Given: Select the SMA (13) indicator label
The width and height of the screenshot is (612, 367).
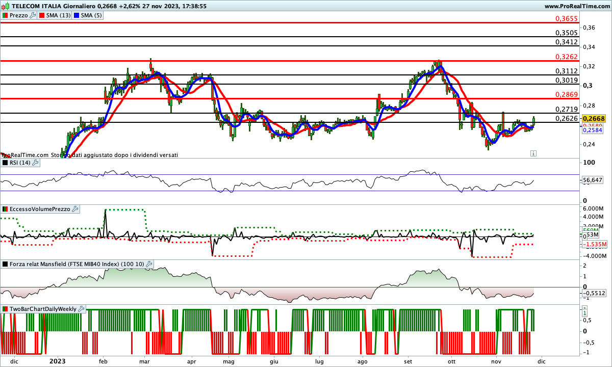Looking at the screenshot, I should click(59, 15).
